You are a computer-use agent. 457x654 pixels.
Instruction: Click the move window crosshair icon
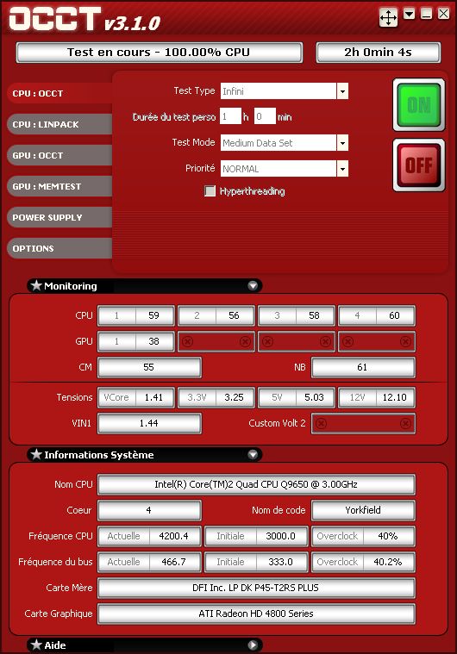388,18
